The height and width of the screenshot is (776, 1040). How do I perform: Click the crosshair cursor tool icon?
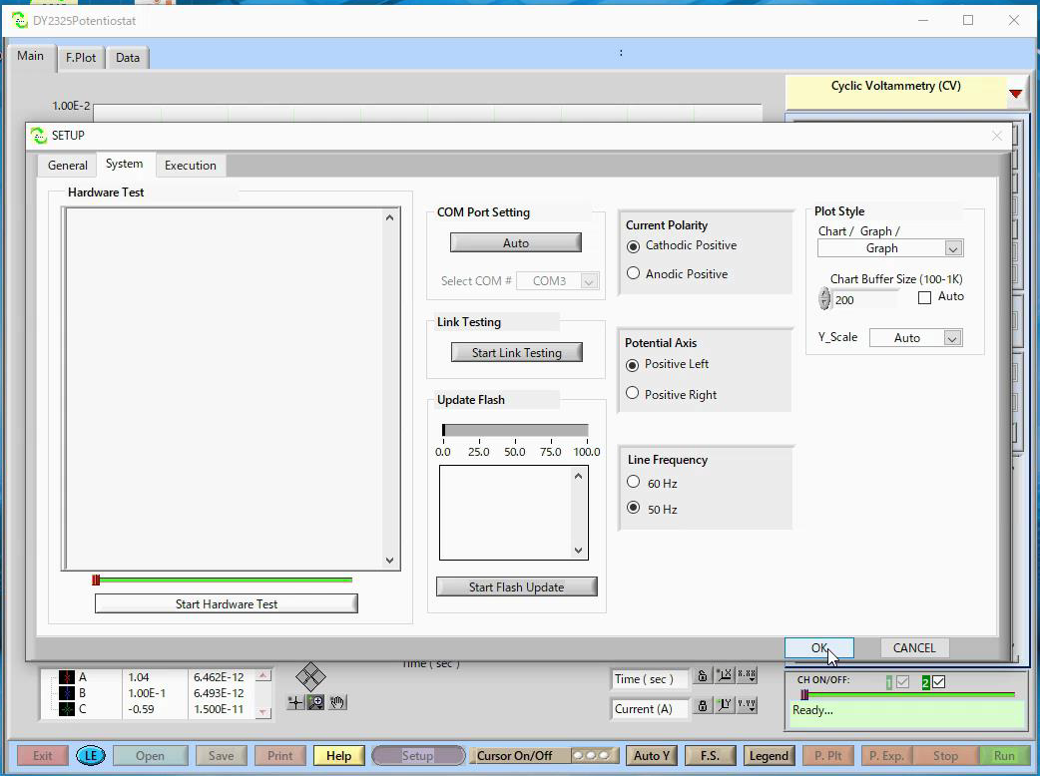point(295,703)
